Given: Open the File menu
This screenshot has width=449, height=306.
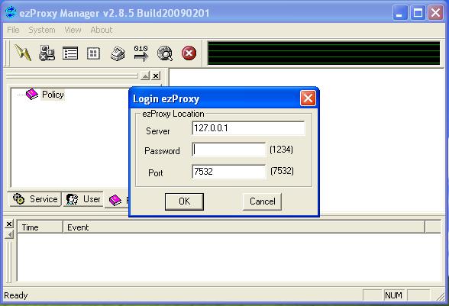Looking at the screenshot, I should (13, 30).
